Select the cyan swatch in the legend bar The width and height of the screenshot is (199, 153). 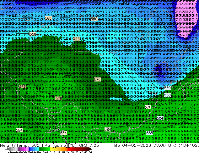[x=38, y=149]
